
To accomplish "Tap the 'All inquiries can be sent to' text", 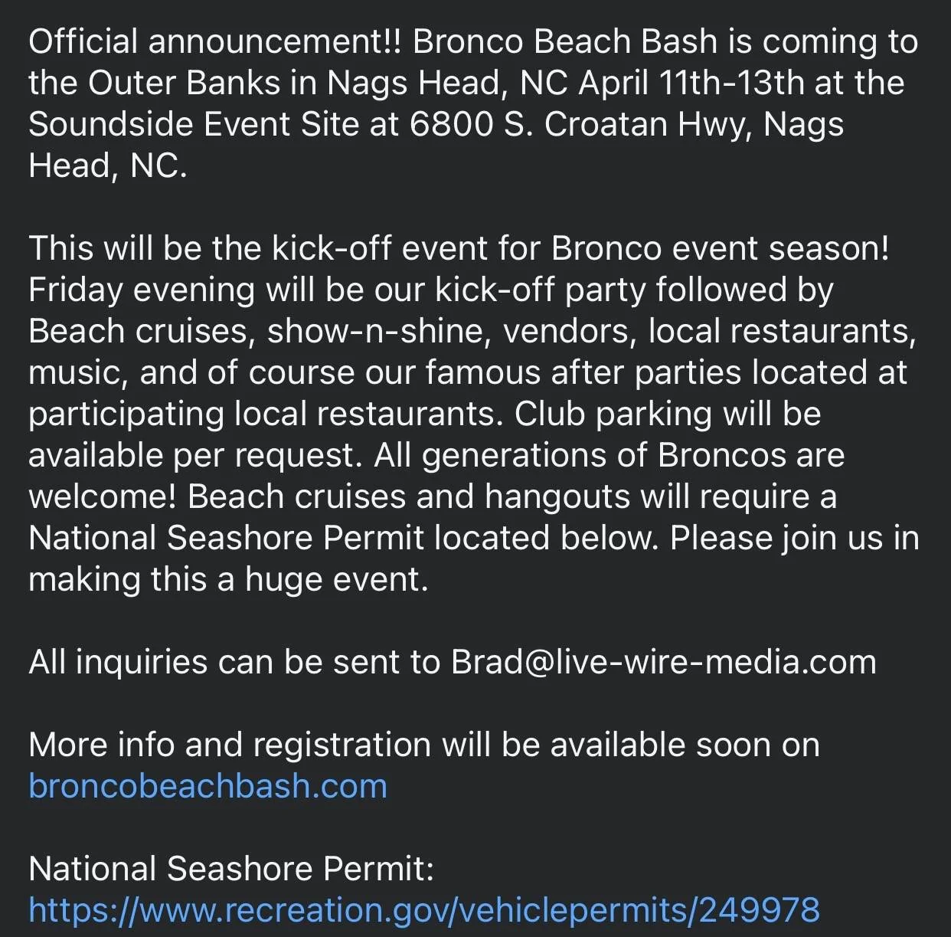I will 234,662.
